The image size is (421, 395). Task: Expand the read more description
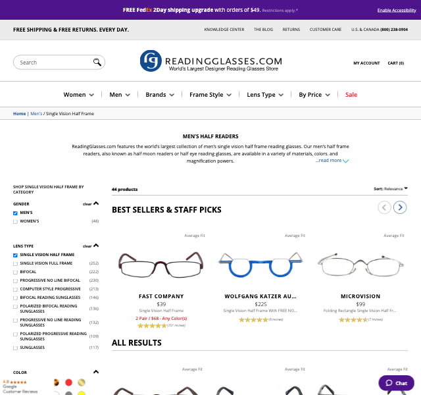(332, 161)
